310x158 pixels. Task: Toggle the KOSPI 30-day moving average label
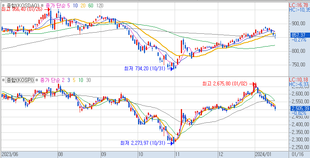click(88, 80)
